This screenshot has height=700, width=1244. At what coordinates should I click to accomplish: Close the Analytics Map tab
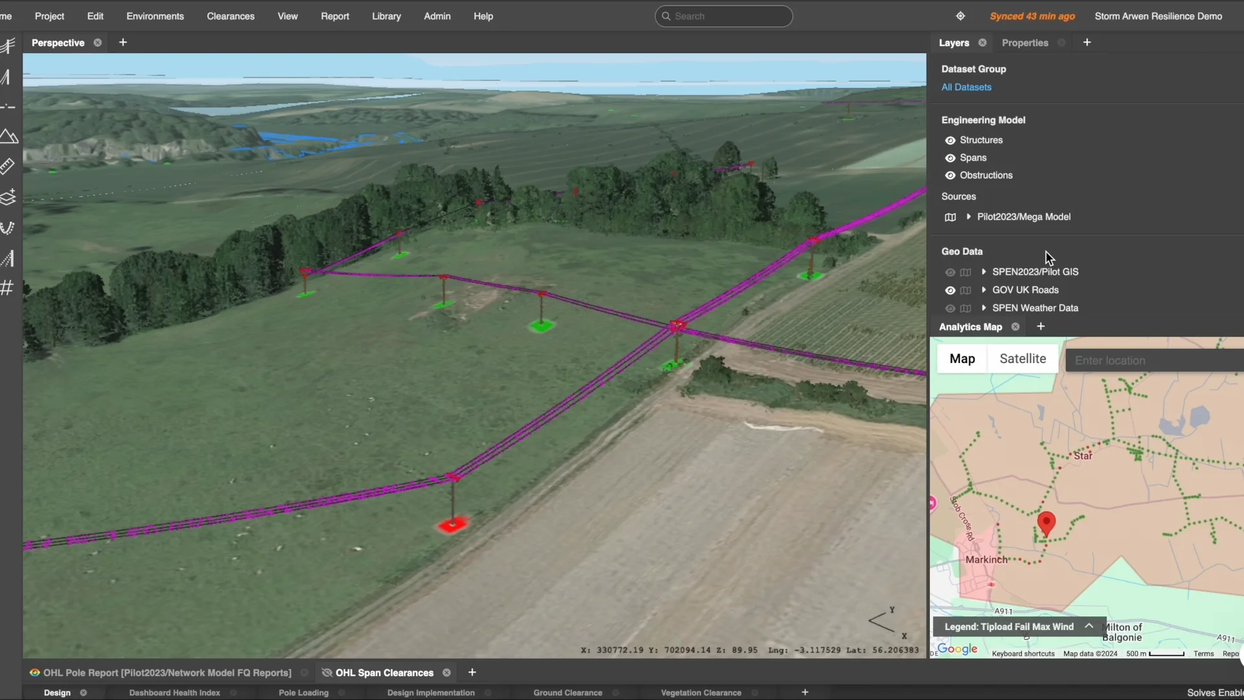click(x=1015, y=327)
